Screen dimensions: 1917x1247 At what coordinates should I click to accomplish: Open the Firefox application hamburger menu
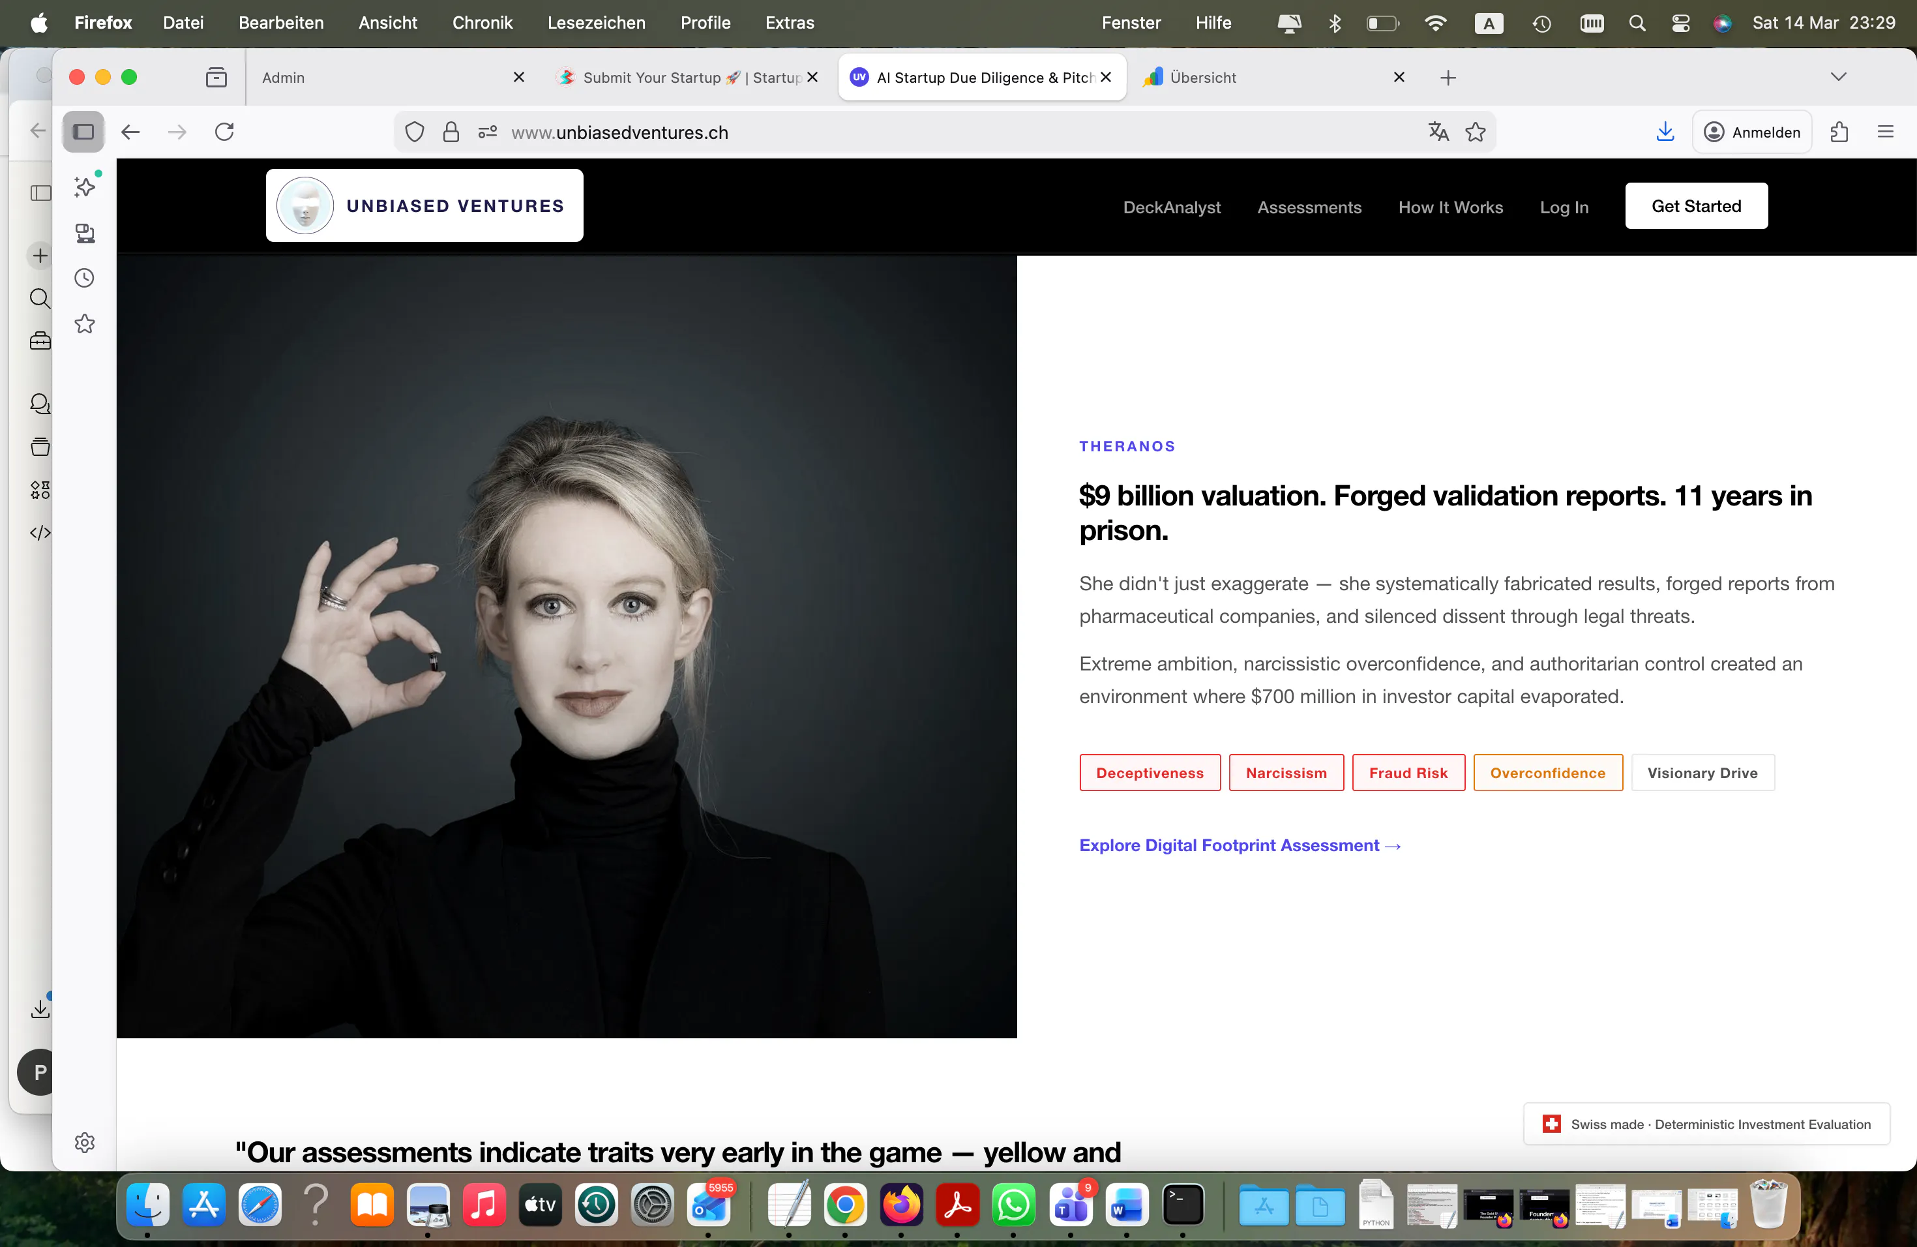click(1886, 132)
